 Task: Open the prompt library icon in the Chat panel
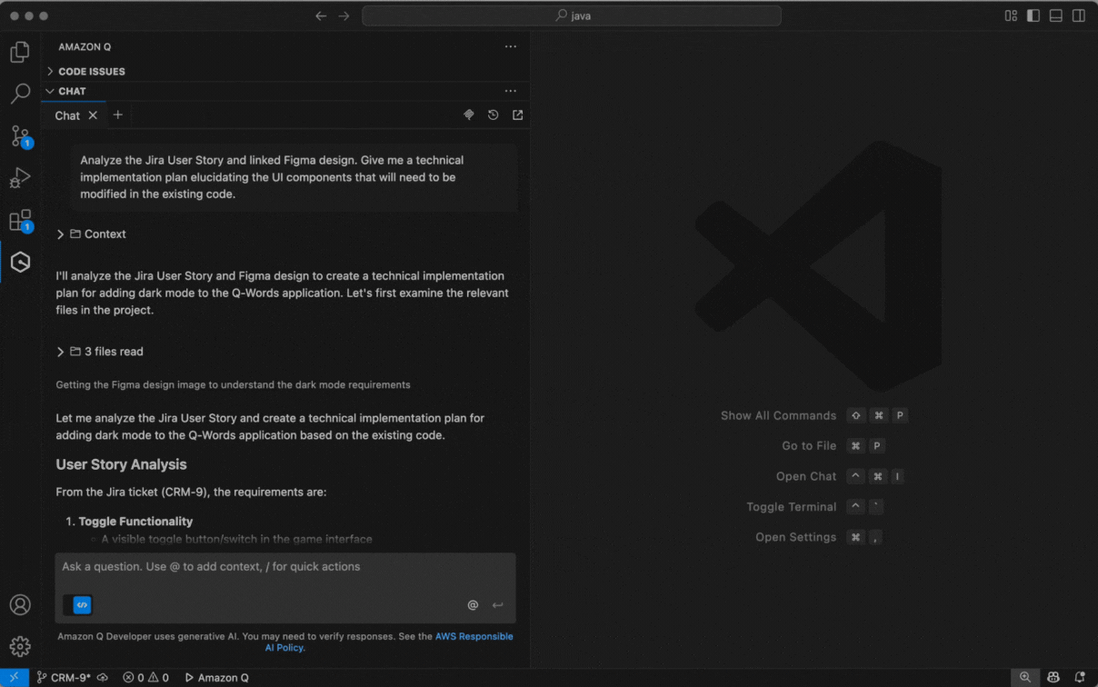coord(468,114)
